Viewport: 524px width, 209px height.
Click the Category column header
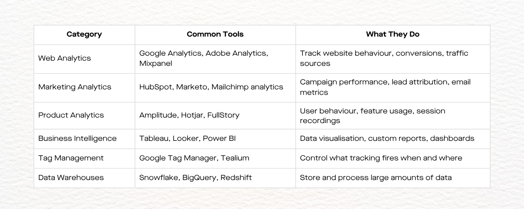[x=84, y=34]
